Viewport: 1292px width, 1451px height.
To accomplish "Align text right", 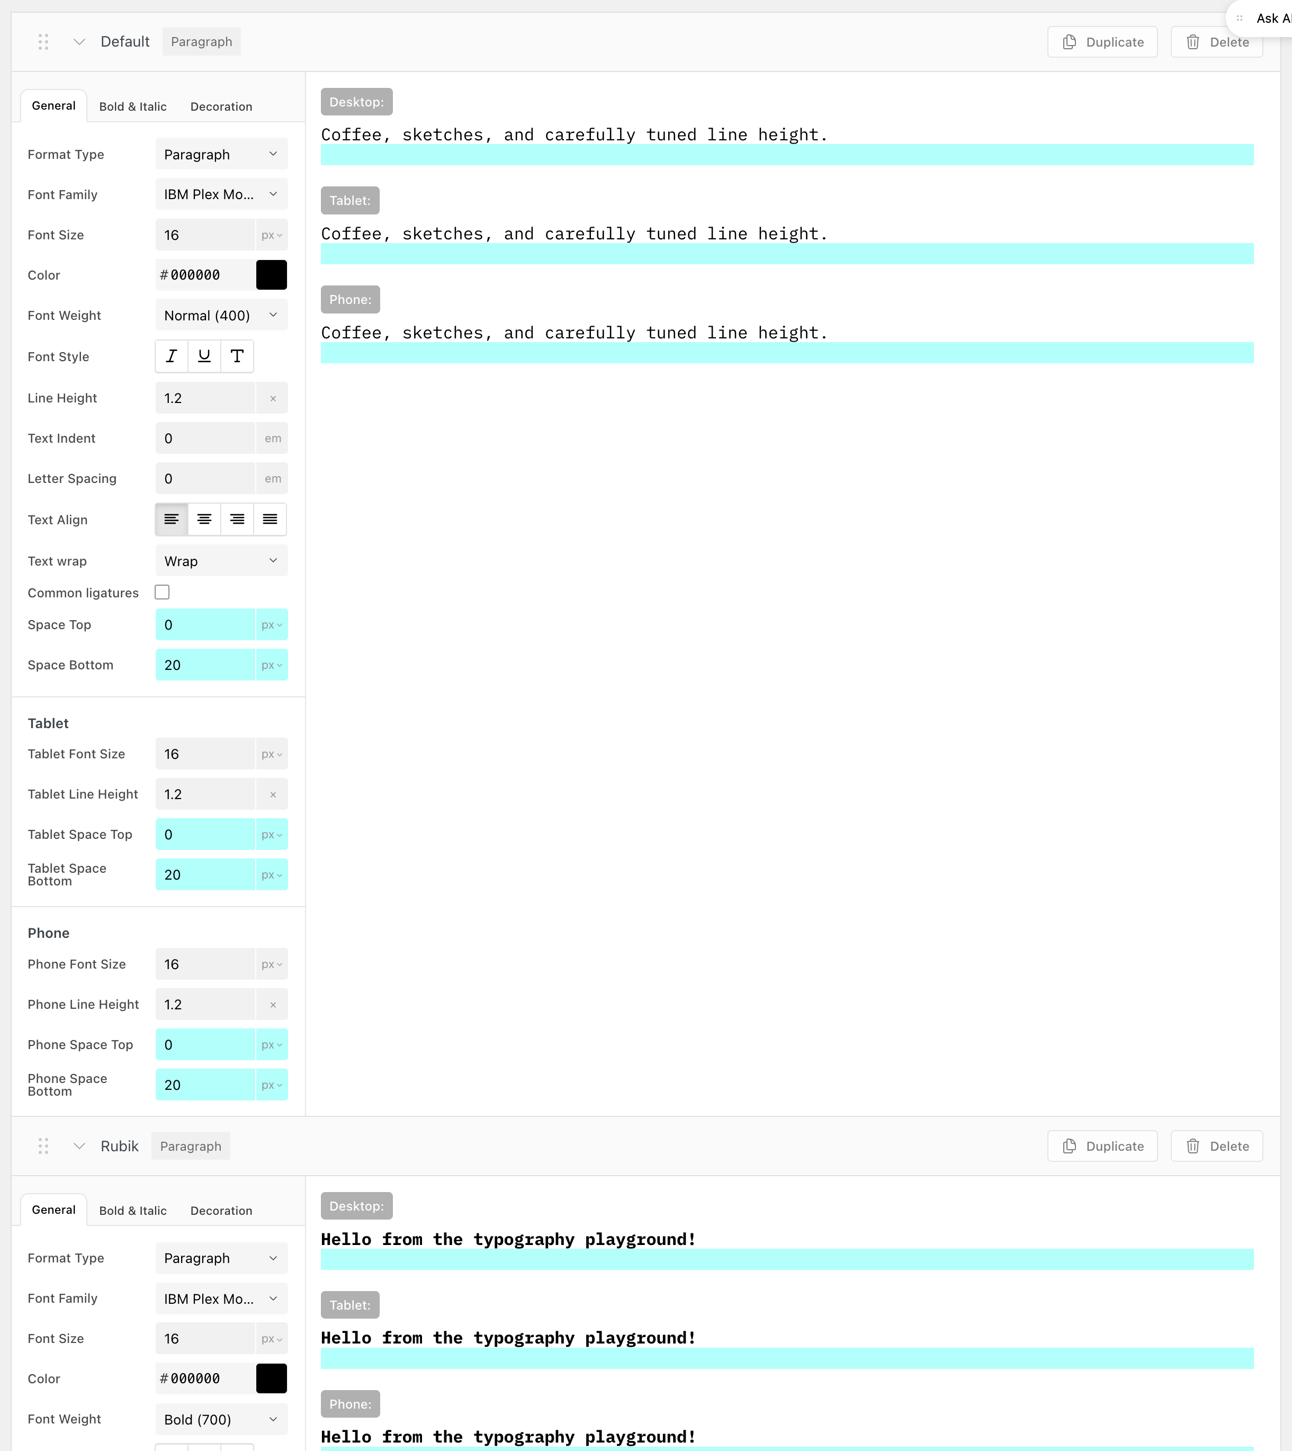I will pyautogui.click(x=237, y=520).
